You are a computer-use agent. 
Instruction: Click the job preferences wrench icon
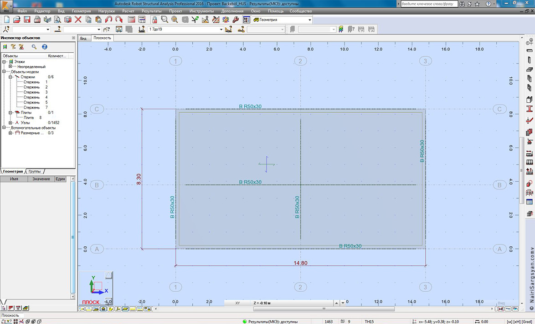pyautogui.click(x=236, y=20)
